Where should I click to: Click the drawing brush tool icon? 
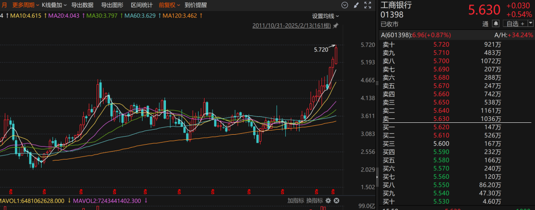(x=357, y=5)
